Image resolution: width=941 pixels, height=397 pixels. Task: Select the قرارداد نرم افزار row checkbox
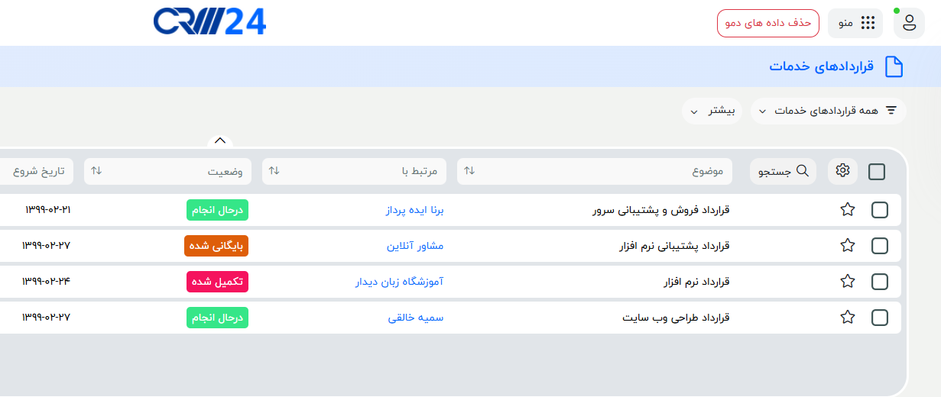click(x=880, y=282)
